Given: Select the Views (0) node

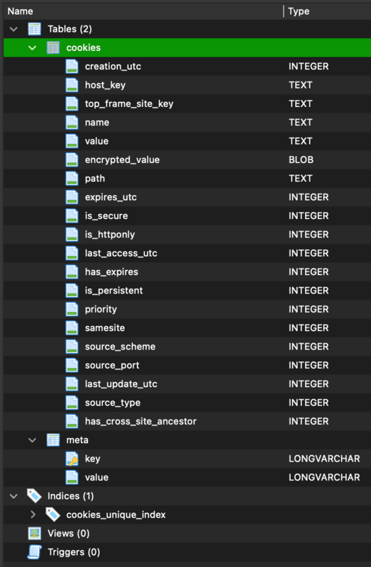Looking at the screenshot, I should tap(187, 534).
